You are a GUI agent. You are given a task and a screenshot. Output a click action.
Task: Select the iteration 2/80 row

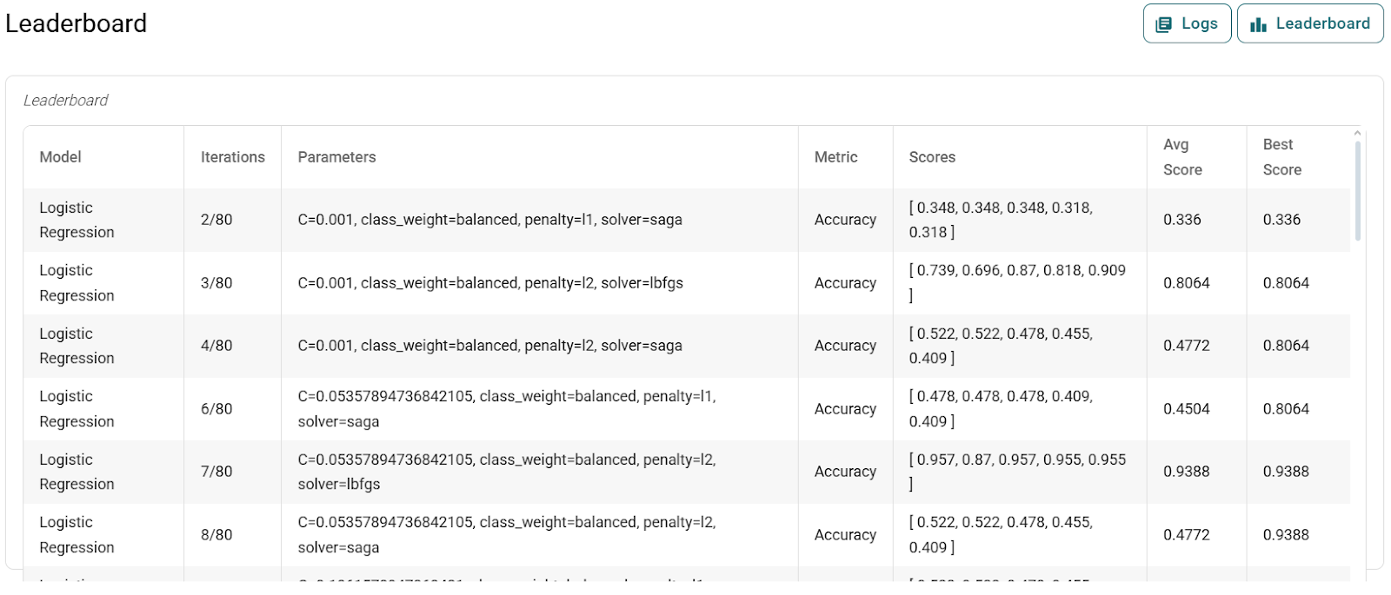click(216, 220)
